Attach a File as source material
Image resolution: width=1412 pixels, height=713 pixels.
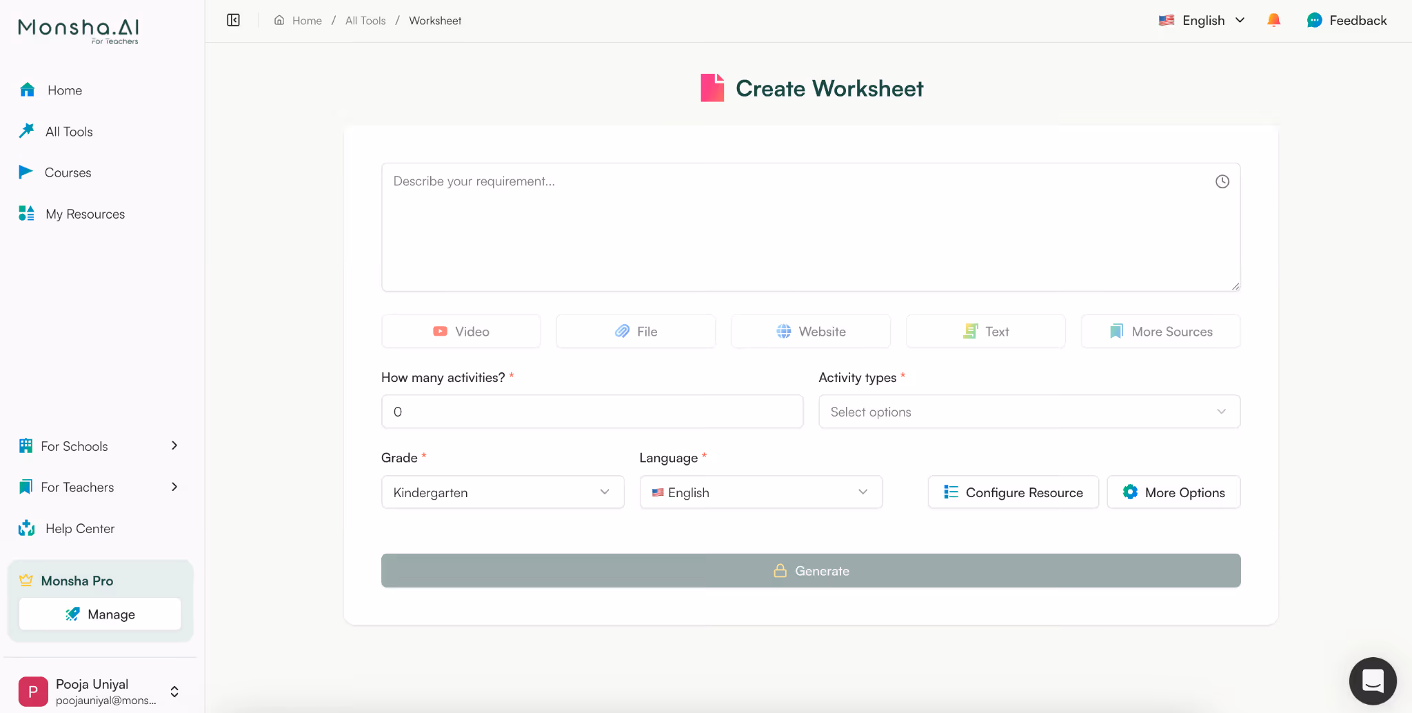point(635,331)
